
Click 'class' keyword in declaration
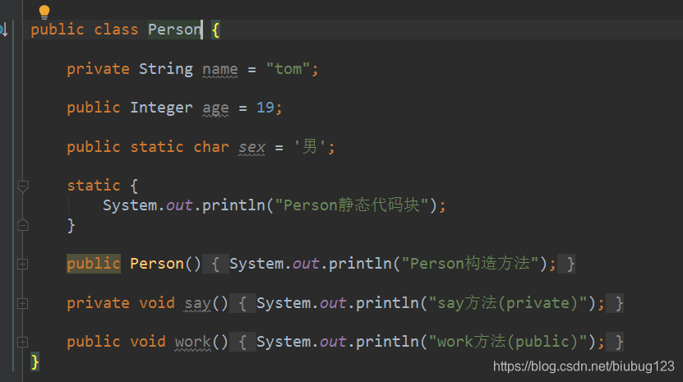(117, 30)
